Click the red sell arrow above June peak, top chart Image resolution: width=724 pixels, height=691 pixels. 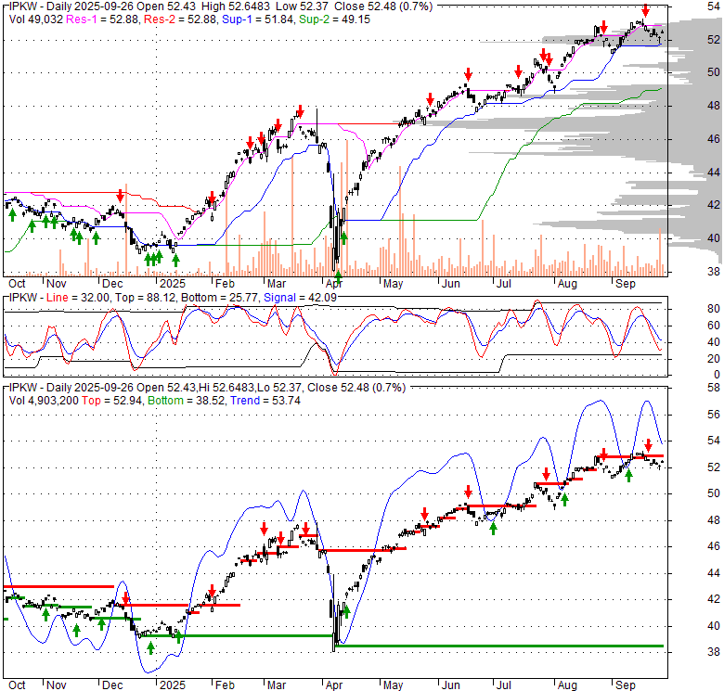[x=468, y=74]
